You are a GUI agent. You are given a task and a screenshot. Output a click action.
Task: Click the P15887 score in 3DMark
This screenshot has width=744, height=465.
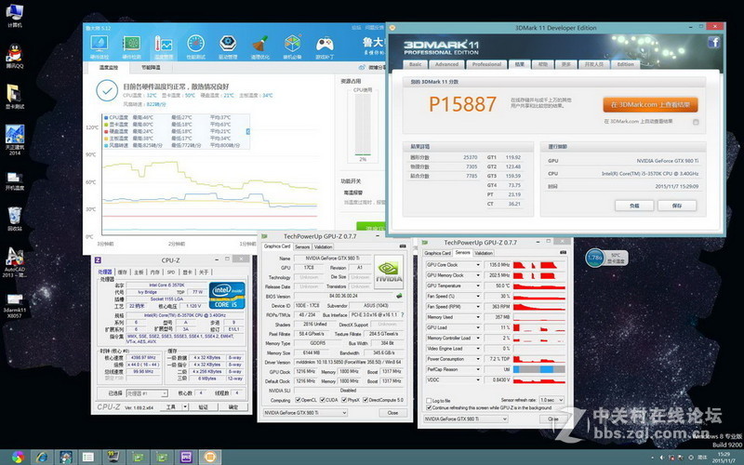coord(462,104)
